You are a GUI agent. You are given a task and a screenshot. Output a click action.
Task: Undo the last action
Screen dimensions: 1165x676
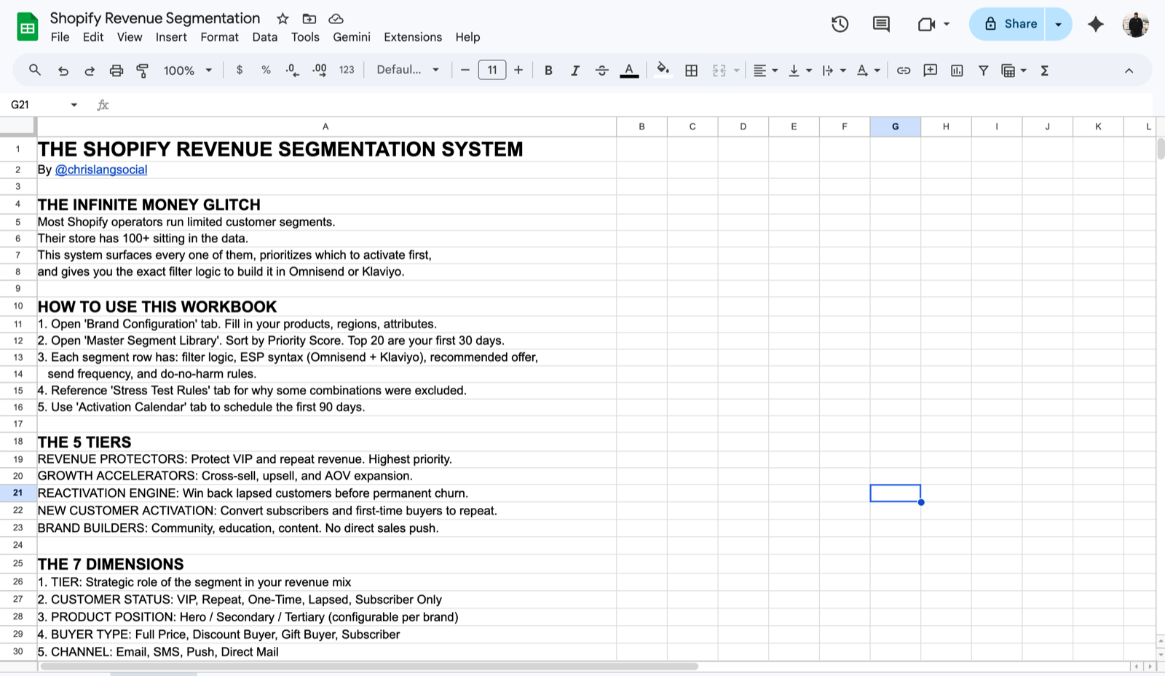[63, 71]
